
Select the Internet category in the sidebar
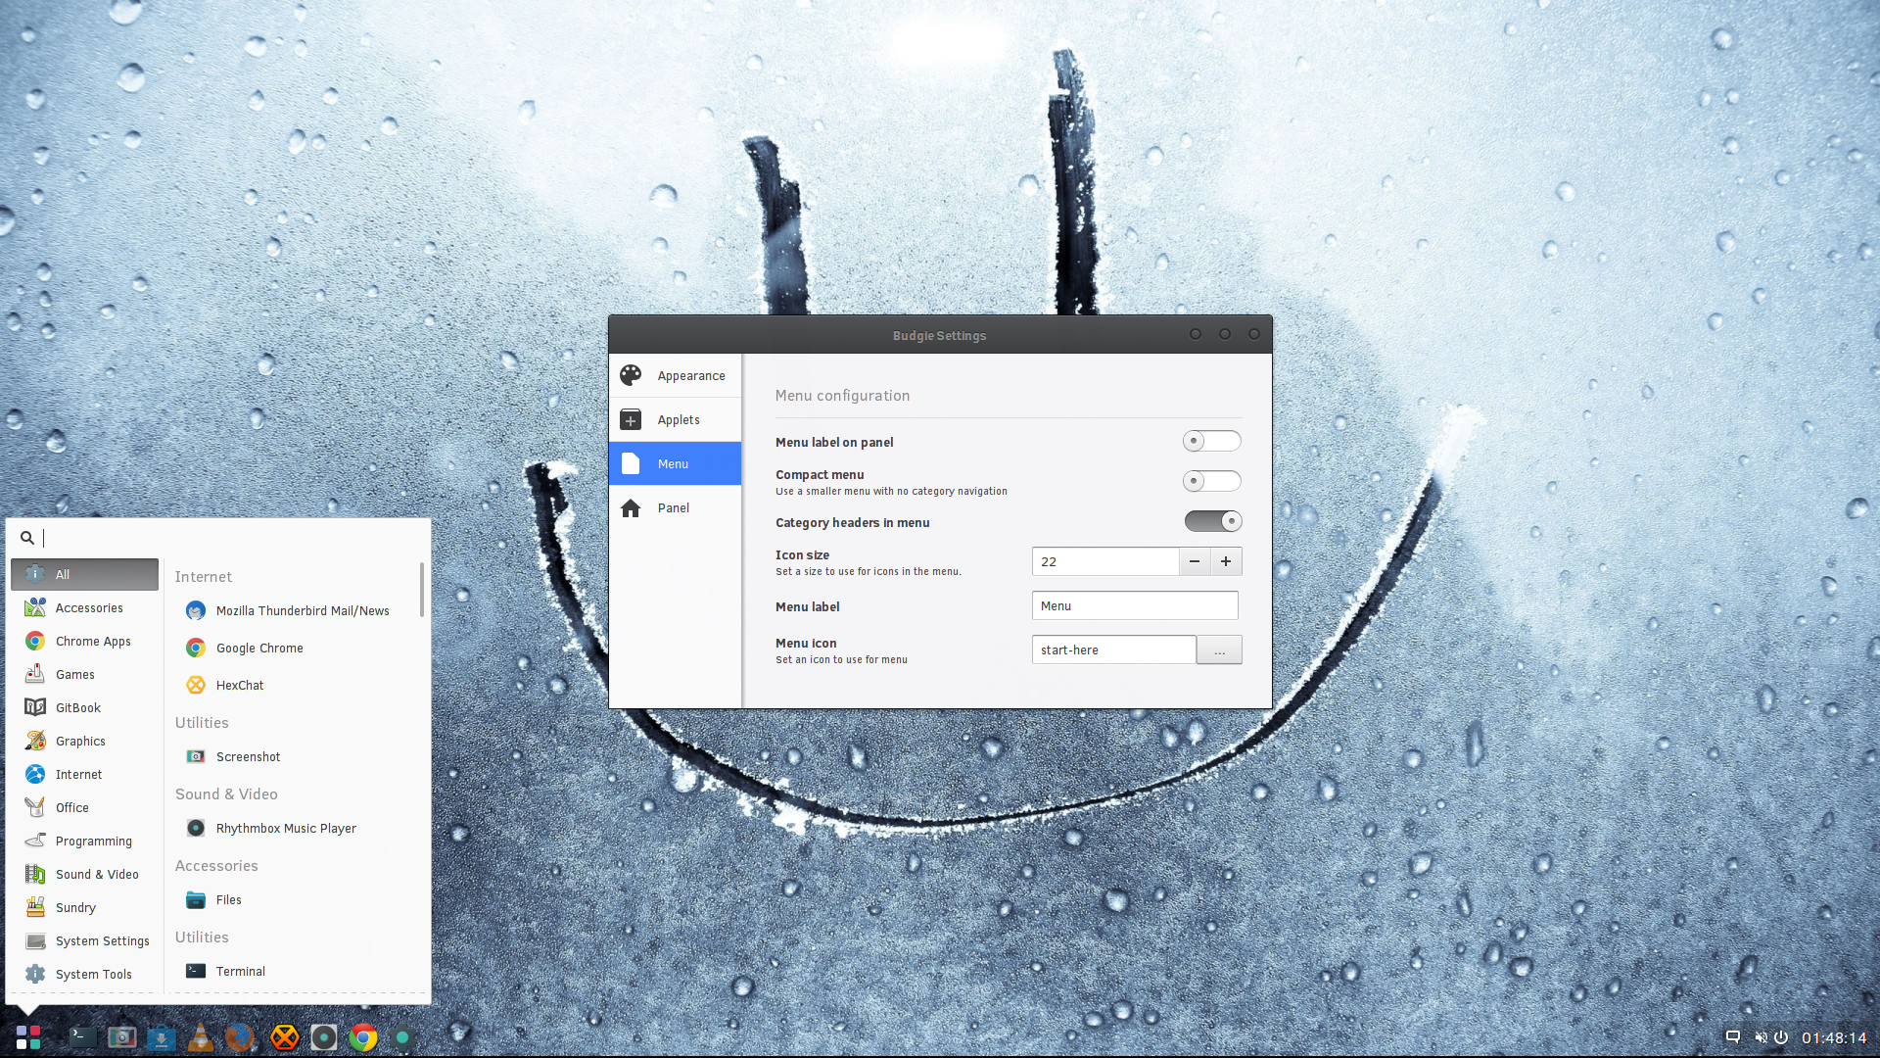[x=84, y=775]
